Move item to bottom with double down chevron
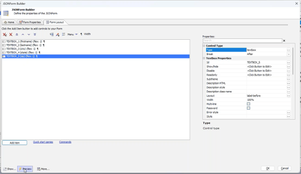The height and width of the screenshot is (174, 301). 35,34
